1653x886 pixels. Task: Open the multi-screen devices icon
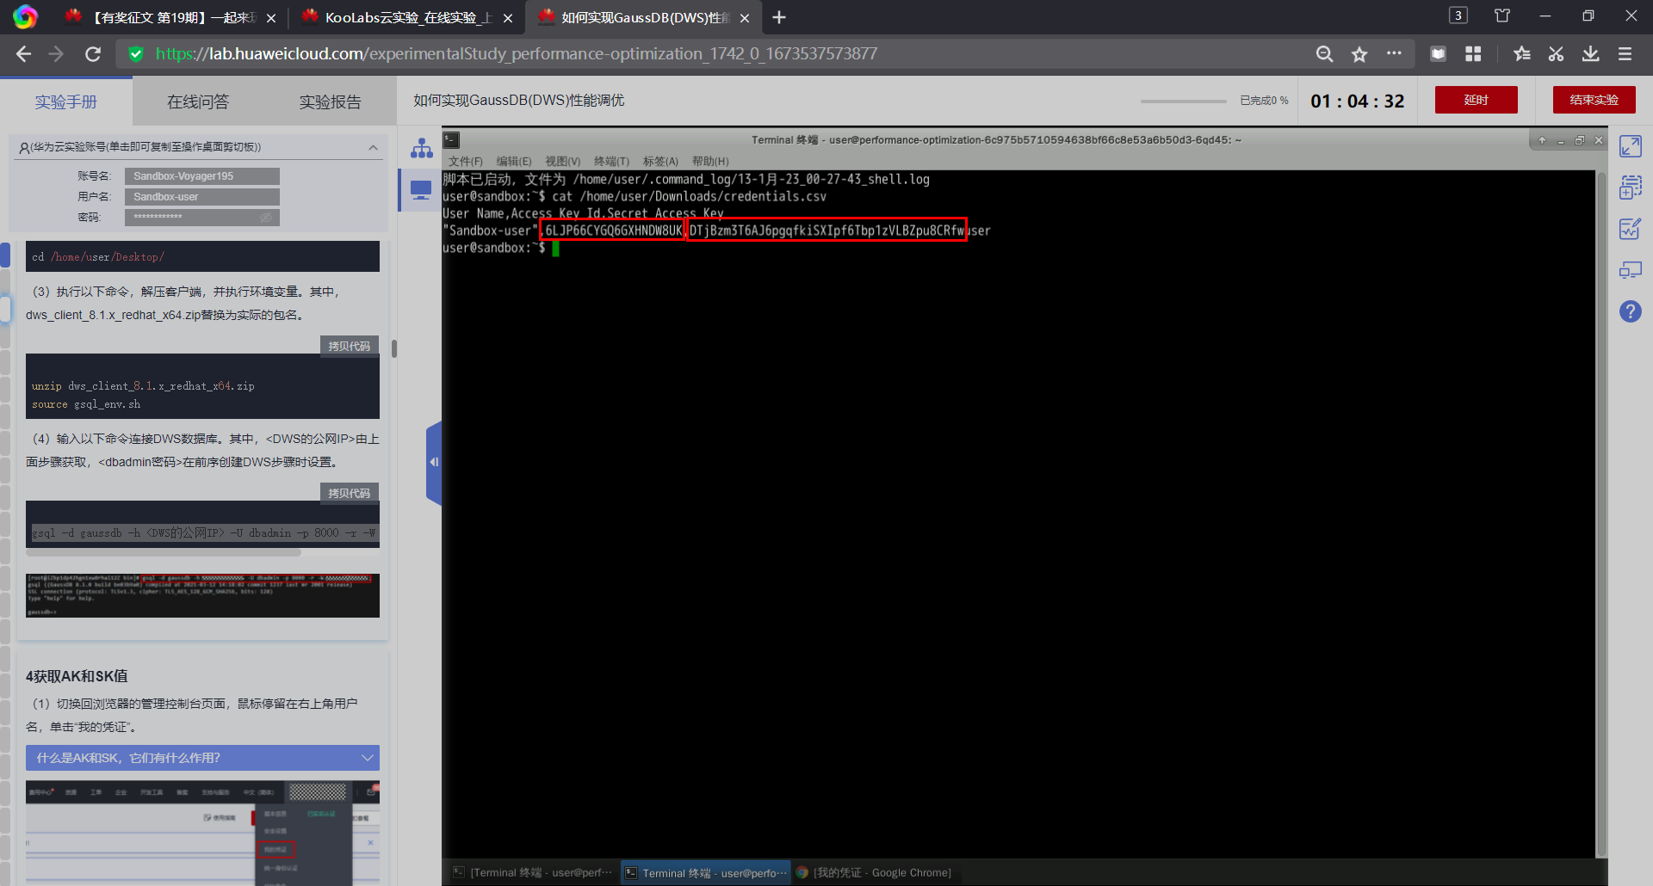click(x=1631, y=270)
